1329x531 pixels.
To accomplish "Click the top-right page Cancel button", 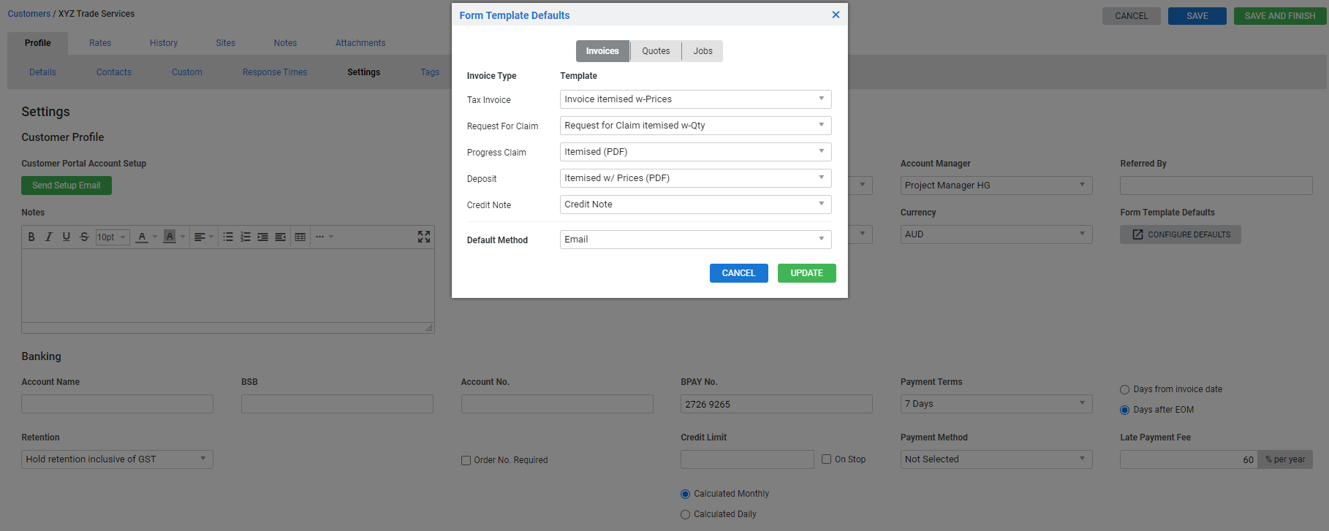I will 1132,16.
